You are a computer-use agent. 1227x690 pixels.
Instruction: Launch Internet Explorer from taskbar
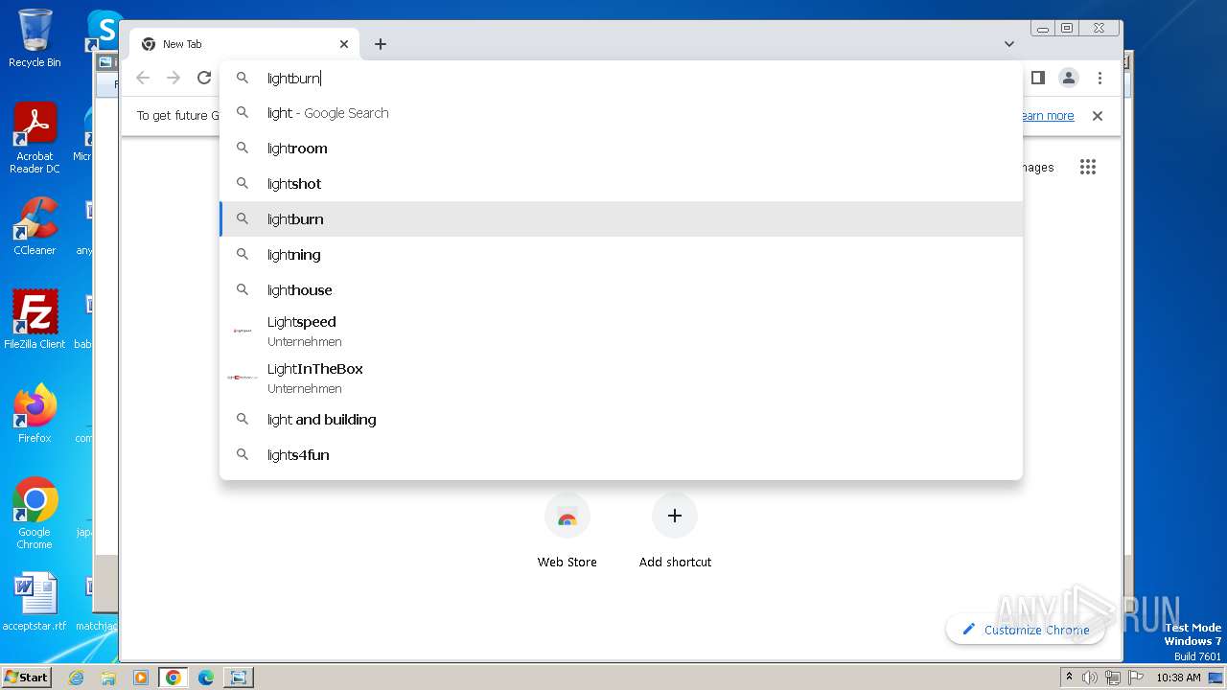point(77,678)
